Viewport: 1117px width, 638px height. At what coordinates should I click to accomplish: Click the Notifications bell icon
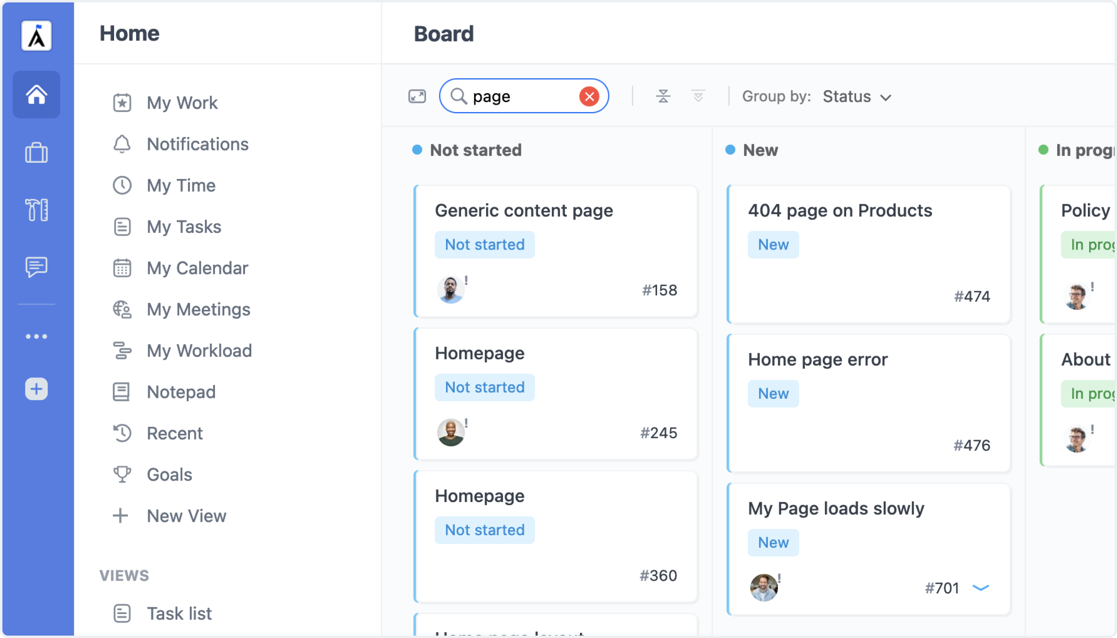(x=122, y=144)
